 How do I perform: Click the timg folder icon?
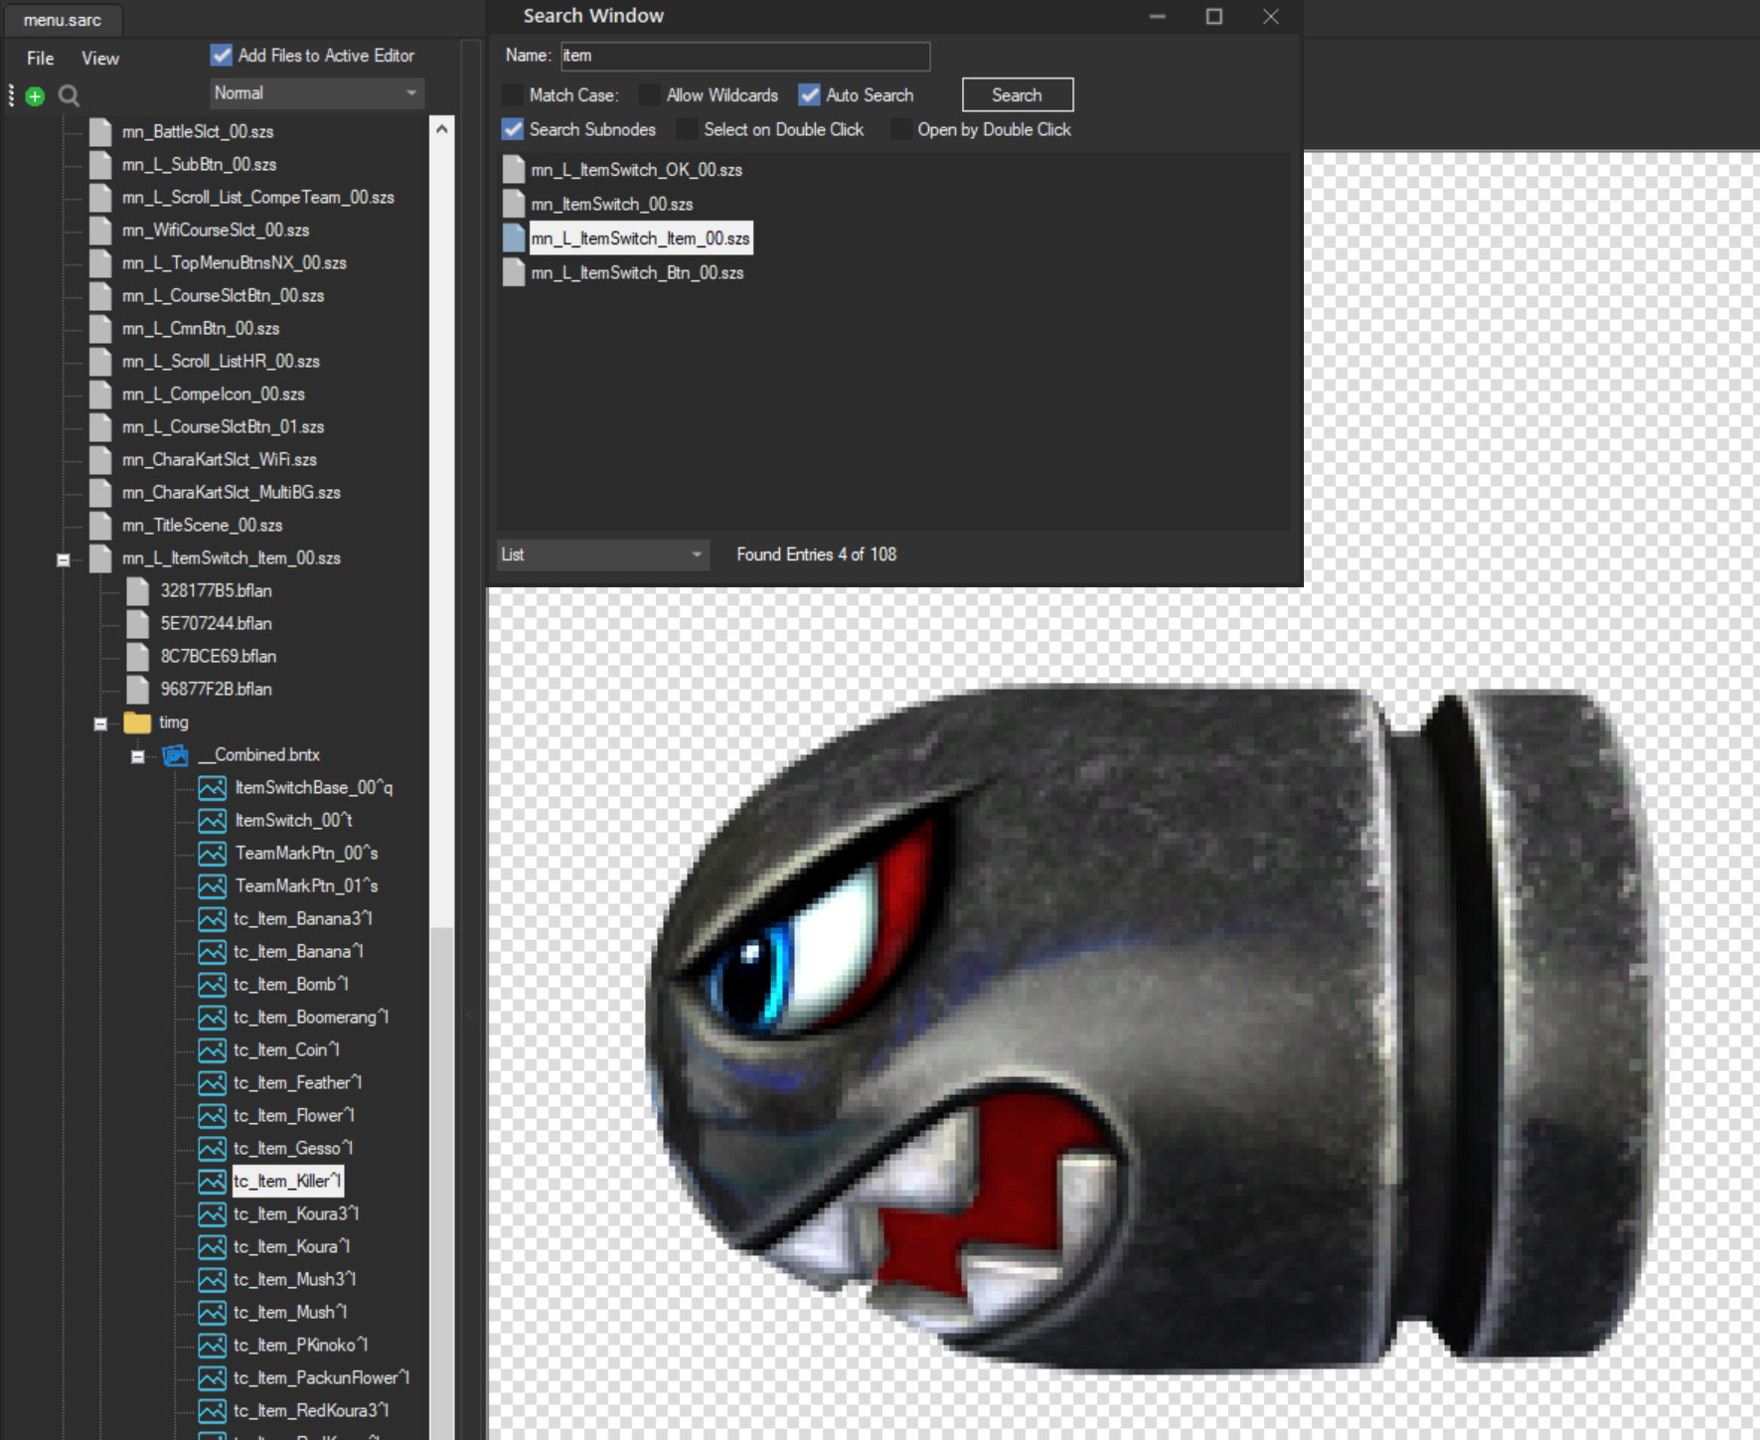[x=138, y=722]
